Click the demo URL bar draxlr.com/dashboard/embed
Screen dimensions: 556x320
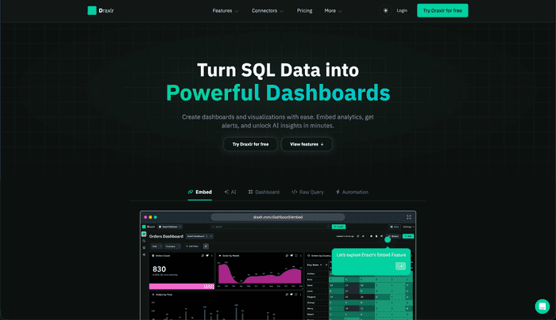tap(278, 217)
